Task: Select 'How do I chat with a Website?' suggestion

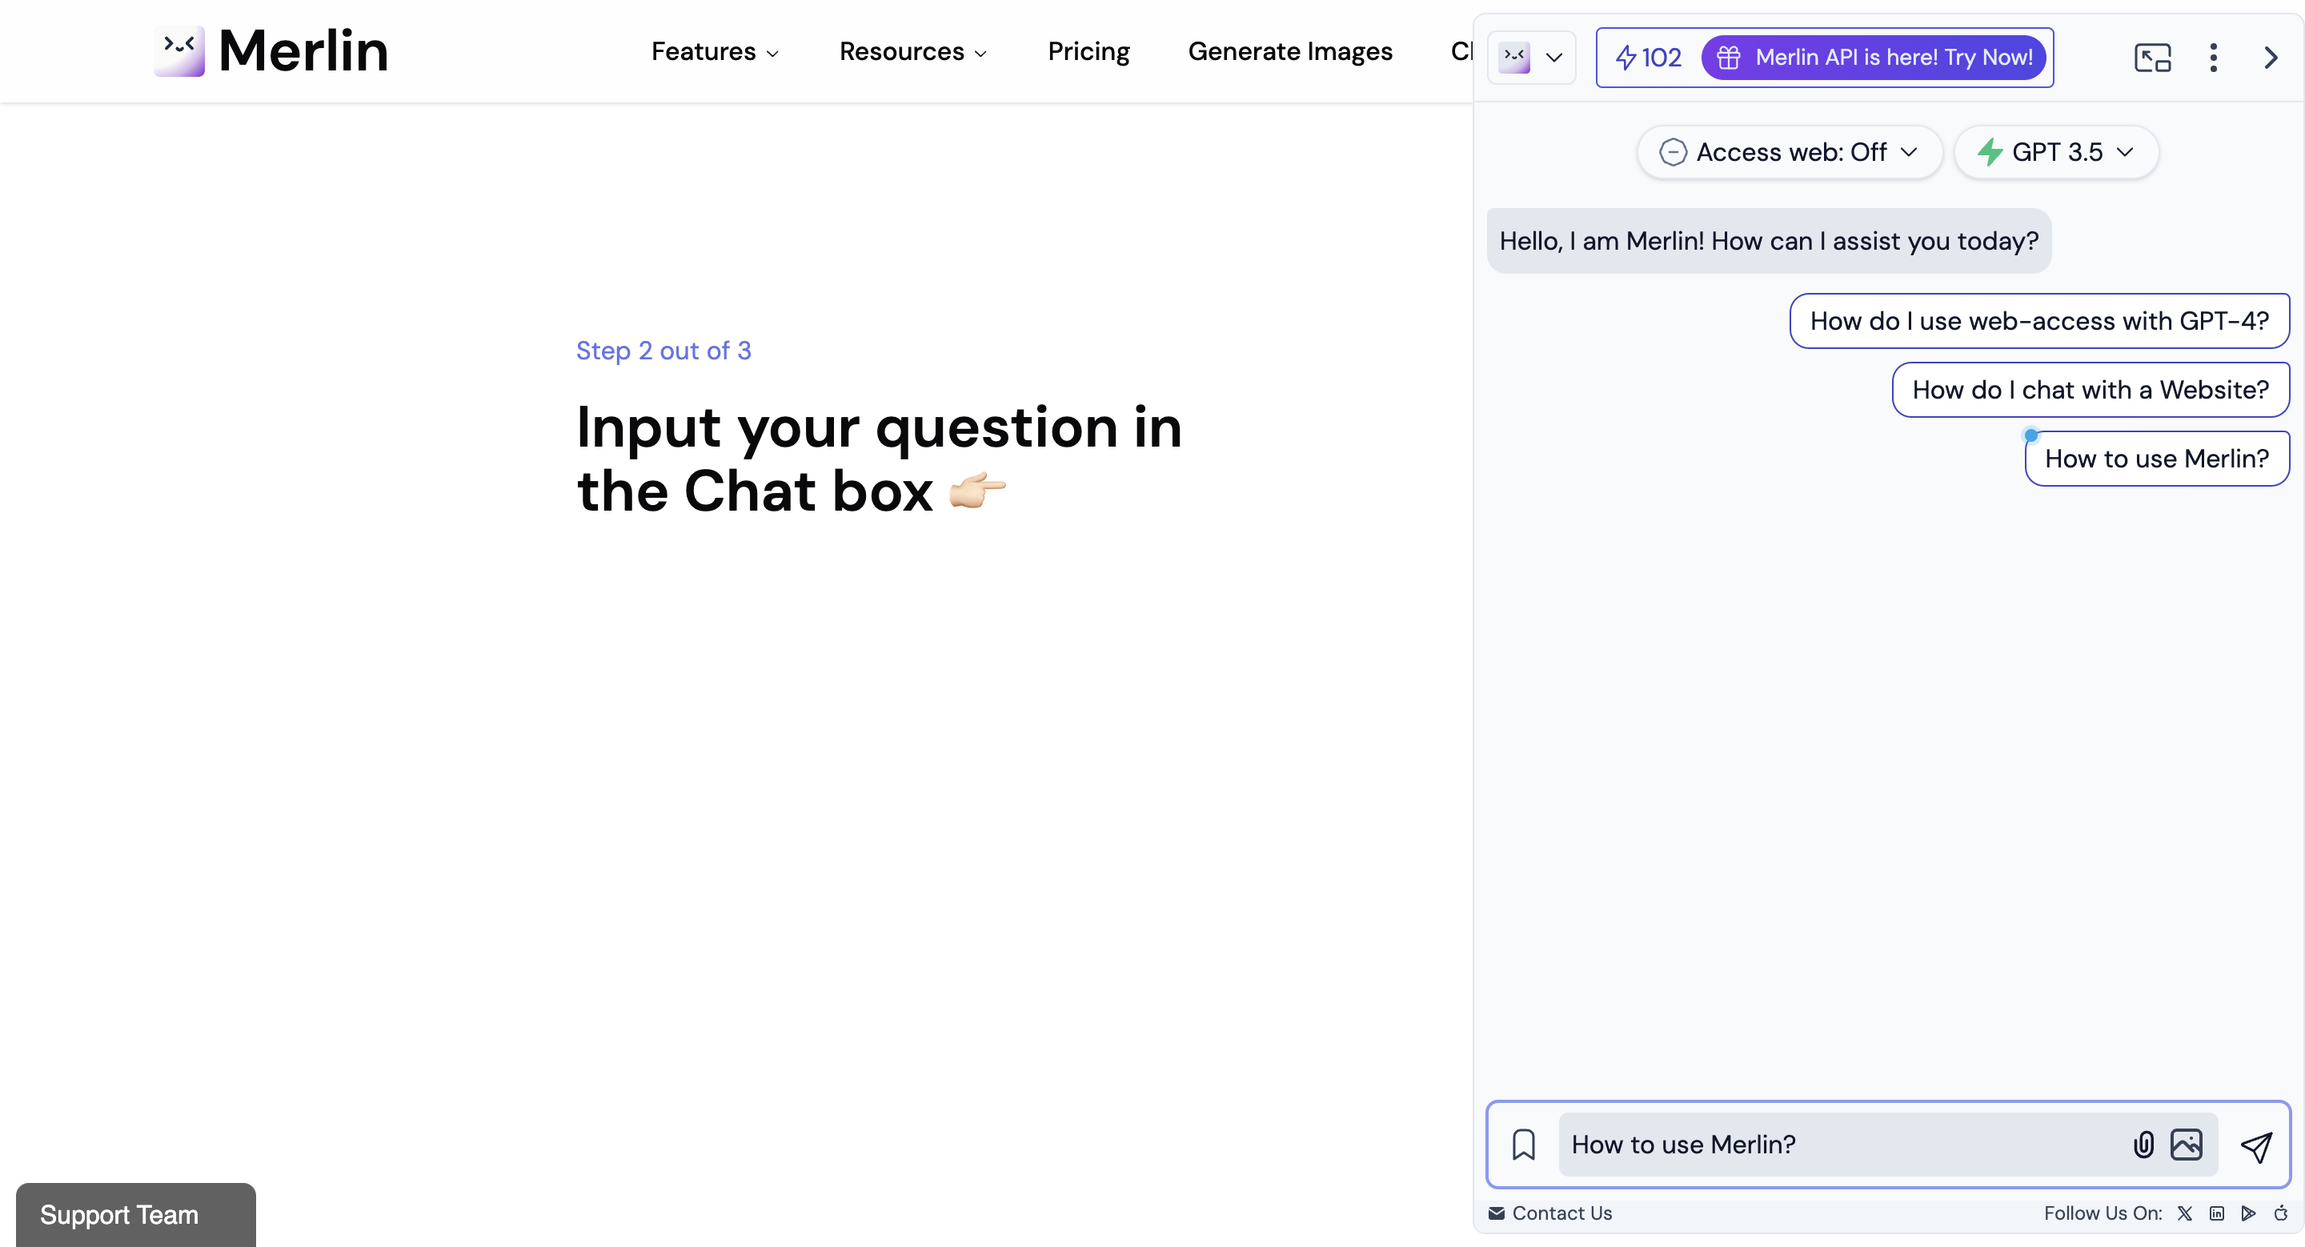Action: click(x=2091, y=390)
